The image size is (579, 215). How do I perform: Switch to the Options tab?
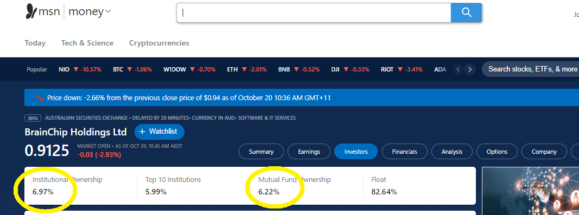pos(497,152)
